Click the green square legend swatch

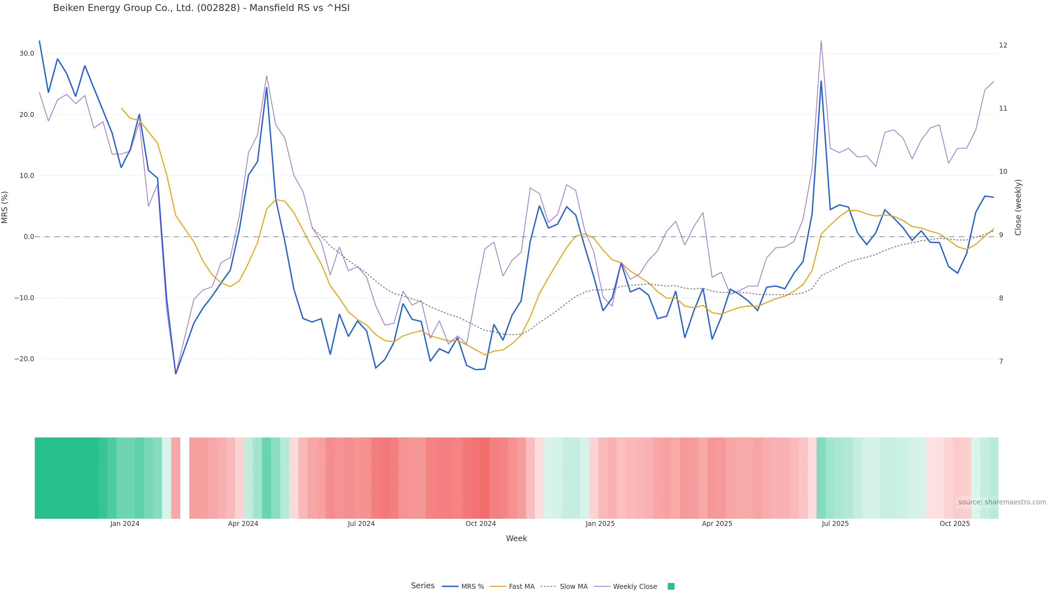pos(671,587)
